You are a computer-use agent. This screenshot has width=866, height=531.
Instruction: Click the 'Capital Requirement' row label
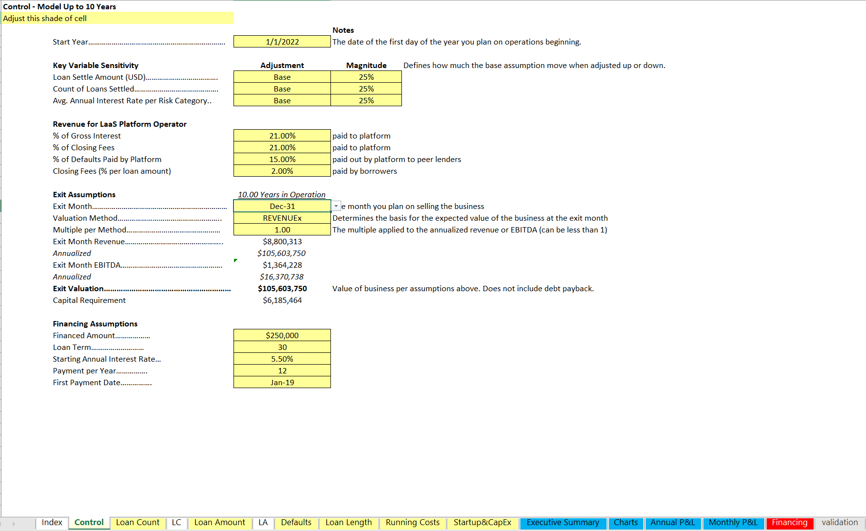coord(89,300)
